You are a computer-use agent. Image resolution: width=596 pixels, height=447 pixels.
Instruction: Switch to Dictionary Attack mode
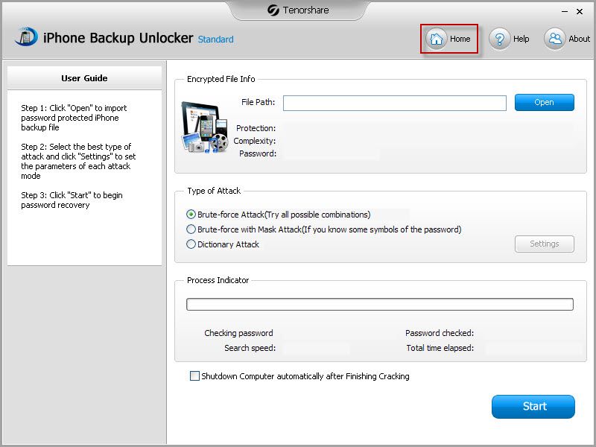(191, 243)
